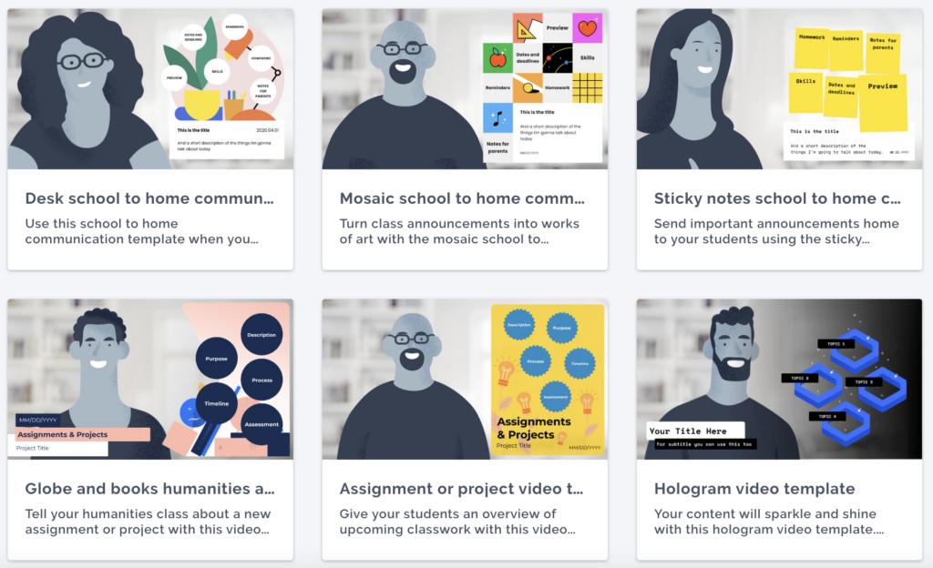Click the 'Sticky notes school to home c...' title

(778, 198)
